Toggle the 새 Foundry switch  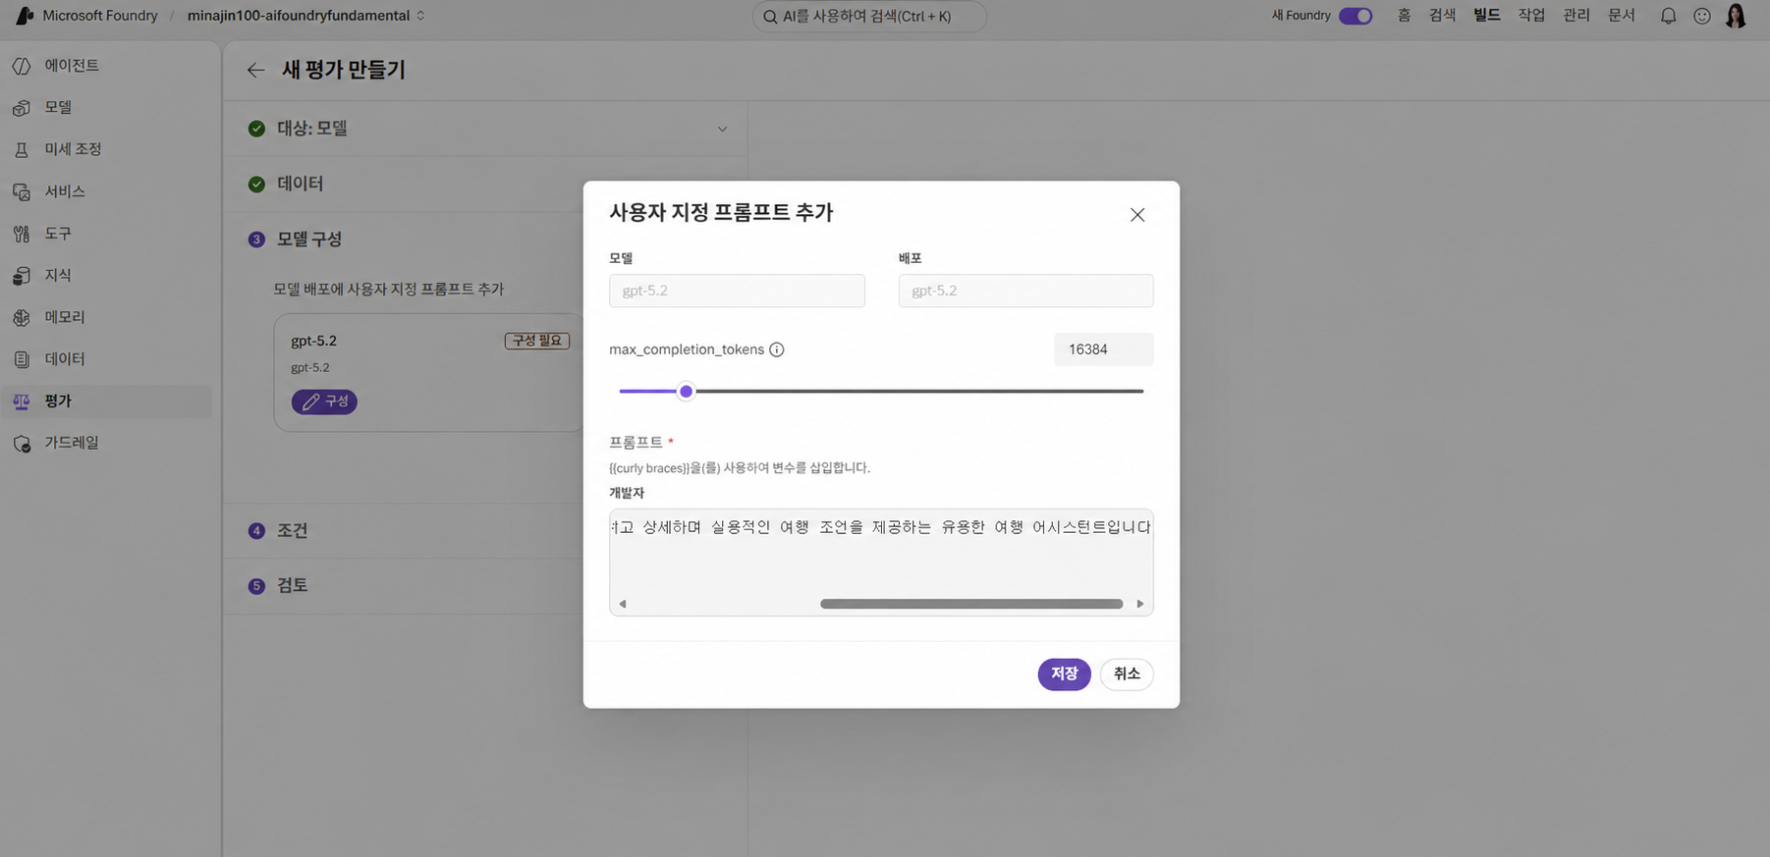point(1355,16)
